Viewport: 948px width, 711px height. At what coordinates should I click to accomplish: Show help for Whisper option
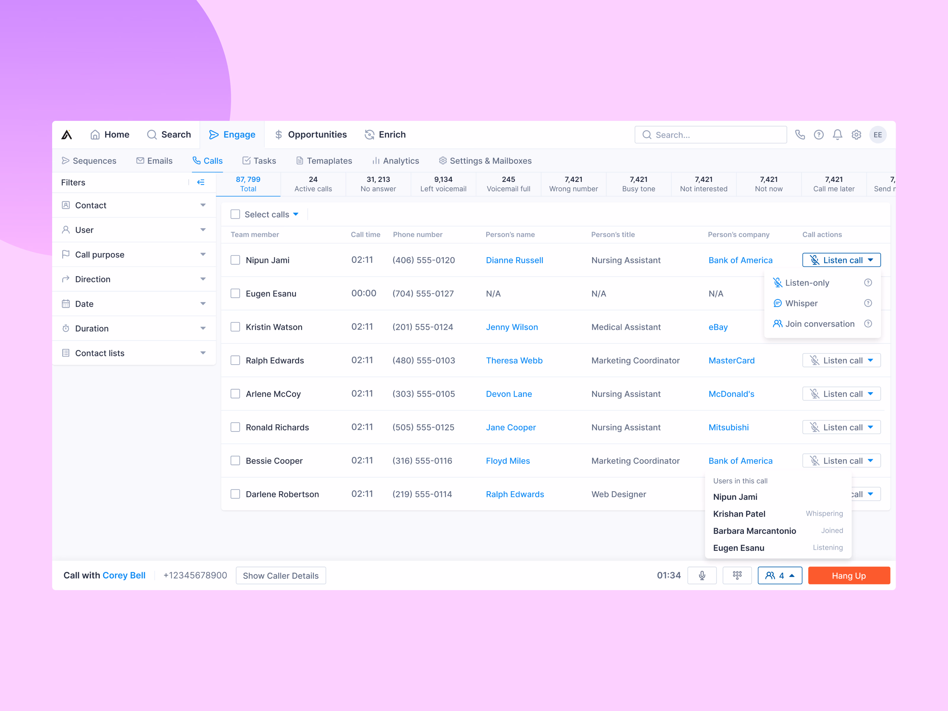[x=868, y=303]
